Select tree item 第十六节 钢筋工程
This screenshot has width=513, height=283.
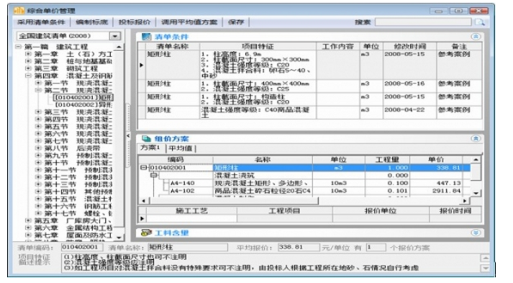click(x=78, y=207)
